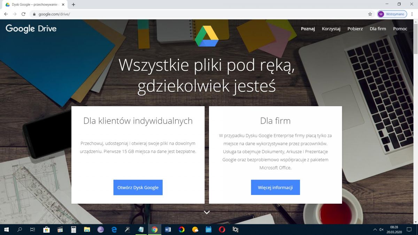This screenshot has width=418, height=235.
Task: Open the color wheel app in taskbar
Action: [x=181, y=229]
